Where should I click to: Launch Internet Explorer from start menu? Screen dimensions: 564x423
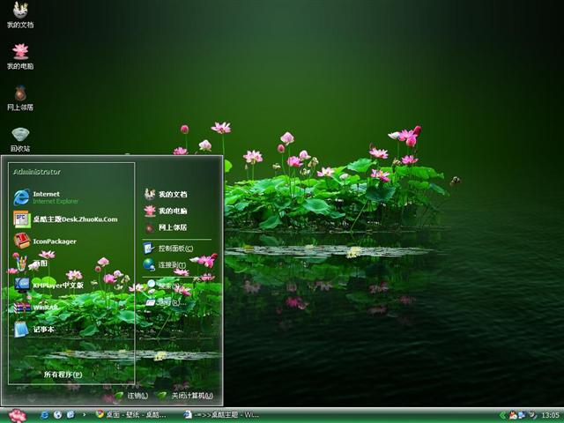pyautogui.click(x=55, y=197)
